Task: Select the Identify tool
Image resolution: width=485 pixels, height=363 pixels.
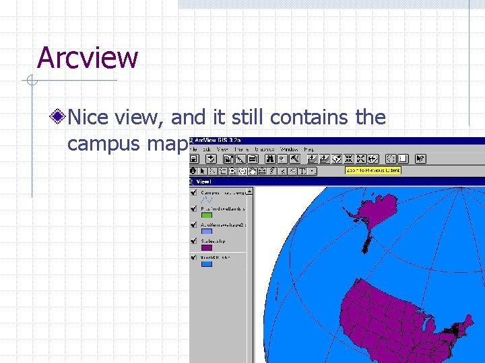Action: [193, 171]
